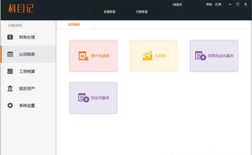Switch to the 公司报表 tab
This screenshot has width=252, height=155.
[x=74, y=25]
